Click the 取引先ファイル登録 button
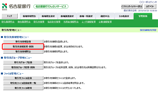The image size is (158, 96). coord(23,78)
